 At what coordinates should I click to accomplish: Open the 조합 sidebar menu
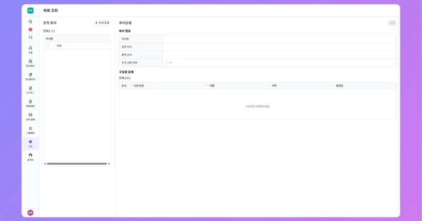[30, 50]
